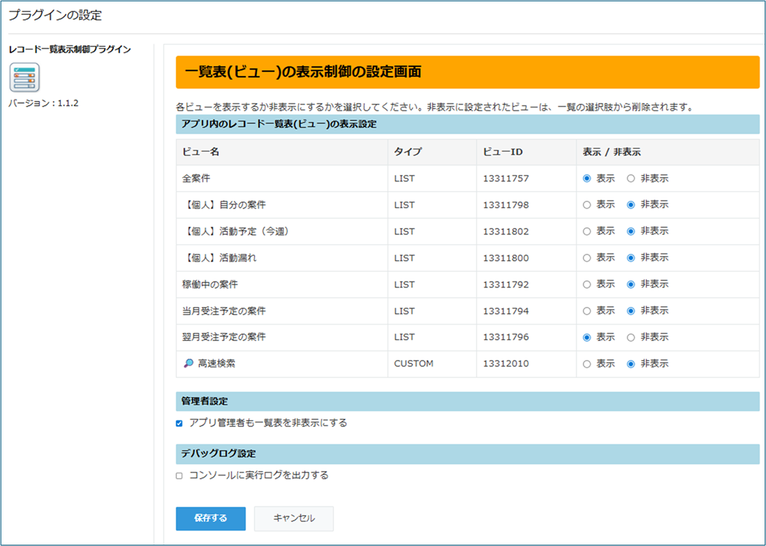Screen dimensions: 766x546
Task: Click 非表示 radio for 高速検索
Action: coord(631,364)
